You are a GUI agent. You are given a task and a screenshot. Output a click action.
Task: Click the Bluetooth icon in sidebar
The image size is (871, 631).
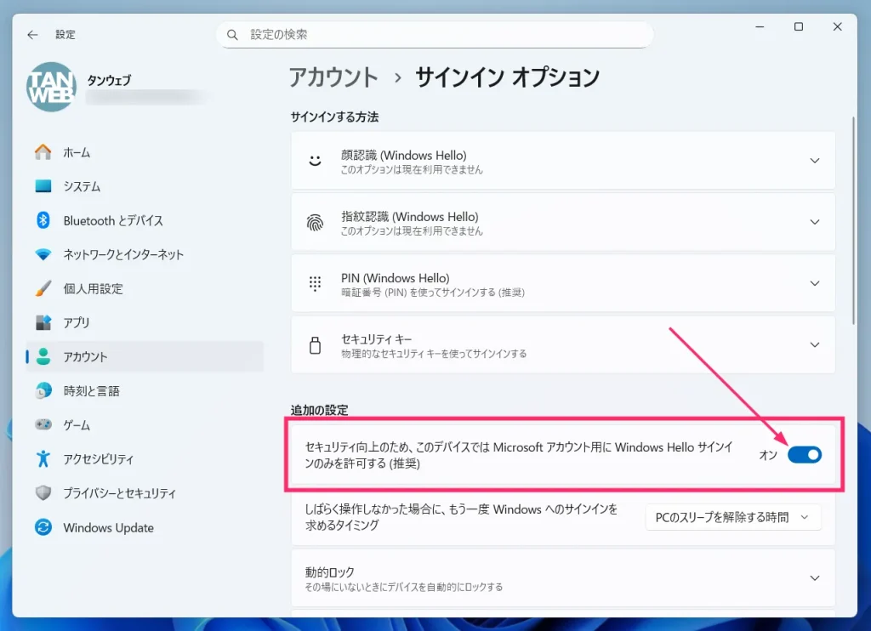(x=43, y=220)
